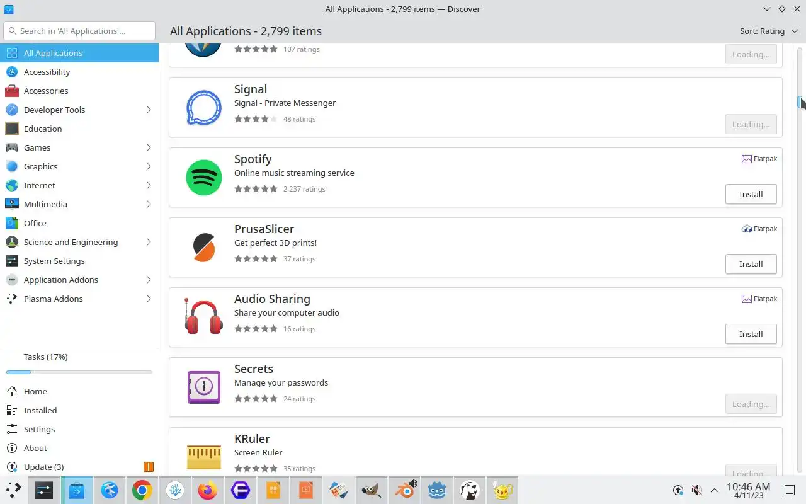
Task: Click Flatpak label on the Spotify card
Action: point(765,159)
